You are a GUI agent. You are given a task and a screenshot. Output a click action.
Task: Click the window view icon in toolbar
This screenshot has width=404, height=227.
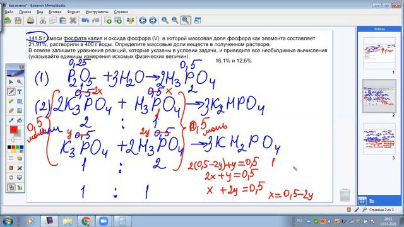(x=198, y=20)
